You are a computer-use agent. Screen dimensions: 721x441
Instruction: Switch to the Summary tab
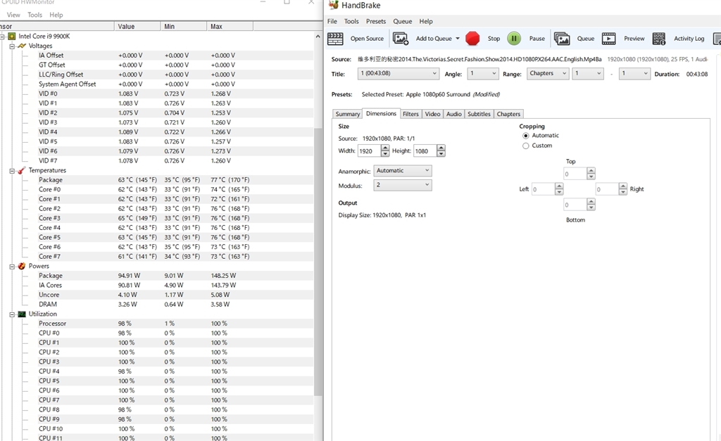348,114
